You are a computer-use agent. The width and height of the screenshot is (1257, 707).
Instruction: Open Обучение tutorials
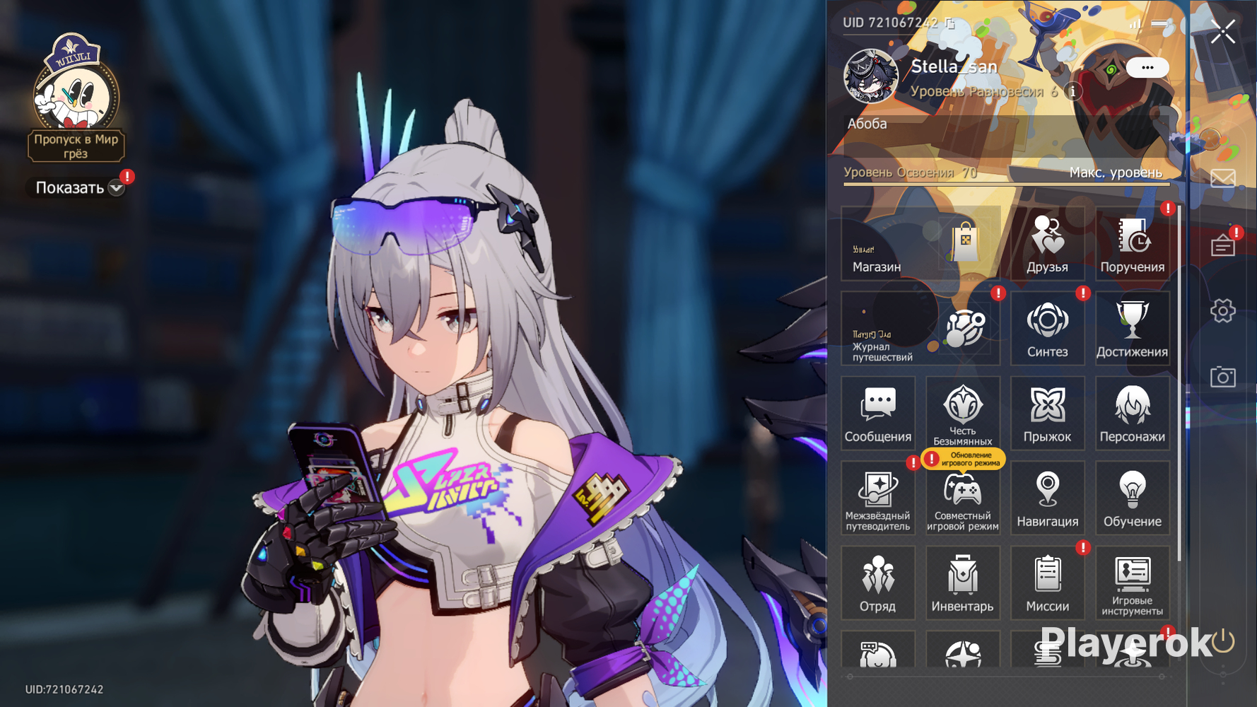pos(1132,498)
